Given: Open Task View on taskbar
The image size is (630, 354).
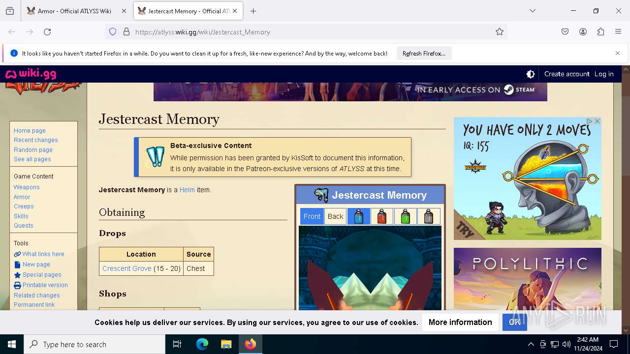Looking at the screenshot, I should pyautogui.click(x=177, y=344).
